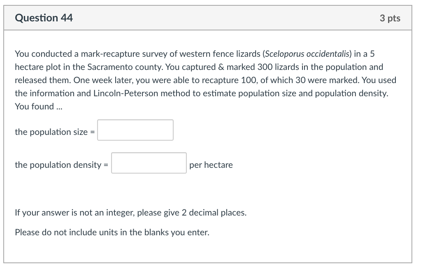423x269 pixels.
Task: Click the 'You found ...' text
Action: (39, 107)
